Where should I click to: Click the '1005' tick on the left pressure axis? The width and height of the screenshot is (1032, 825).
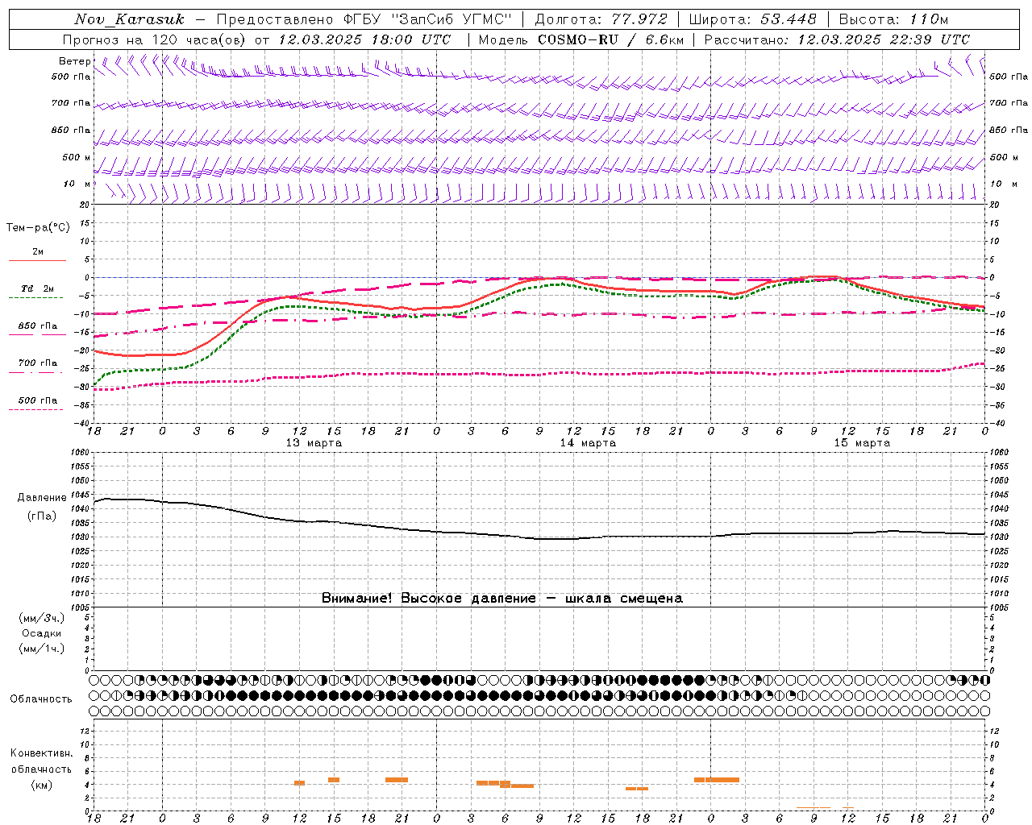81,607
